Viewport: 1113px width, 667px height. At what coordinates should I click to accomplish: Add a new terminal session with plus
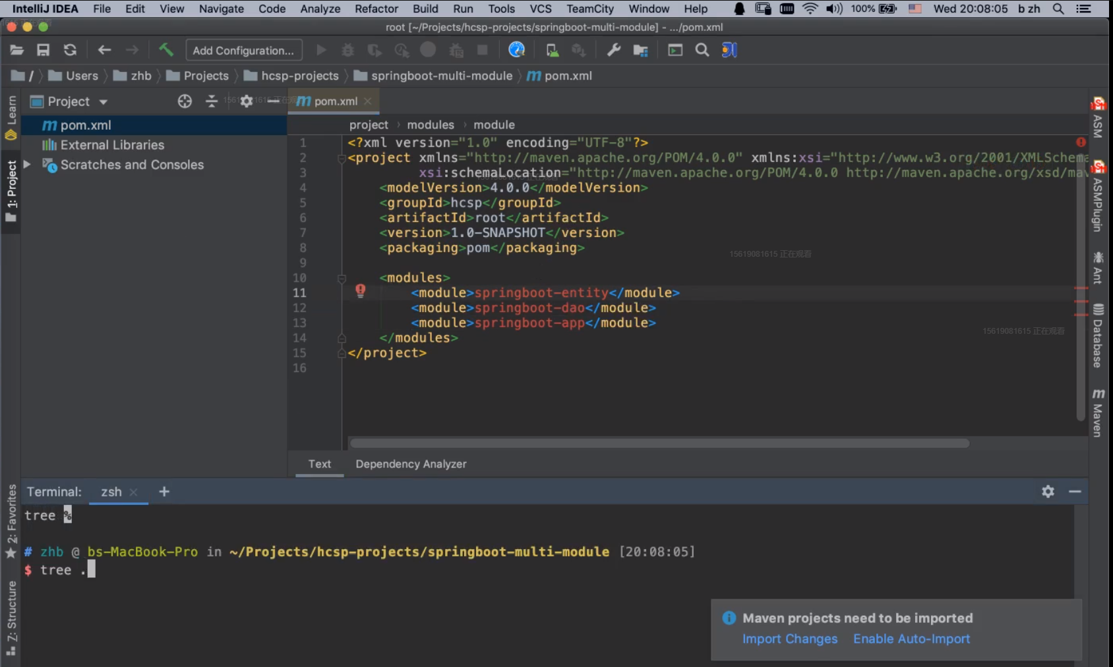pyautogui.click(x=164, y=492)
